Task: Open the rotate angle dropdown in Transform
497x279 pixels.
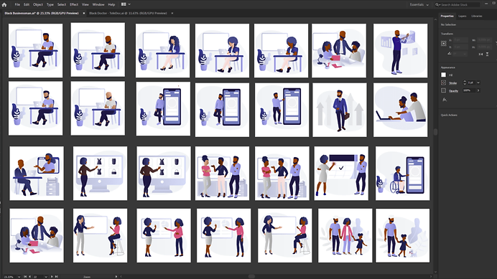Action: tap(465, 54)
